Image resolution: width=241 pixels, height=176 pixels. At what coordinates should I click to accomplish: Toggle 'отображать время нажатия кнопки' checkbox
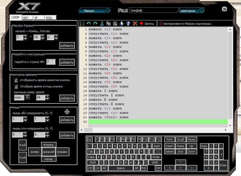point(16,80)
